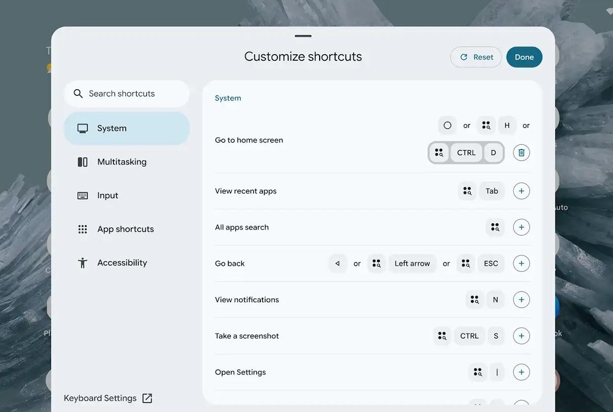
Task: Click the Reset button
Action: 476,57
